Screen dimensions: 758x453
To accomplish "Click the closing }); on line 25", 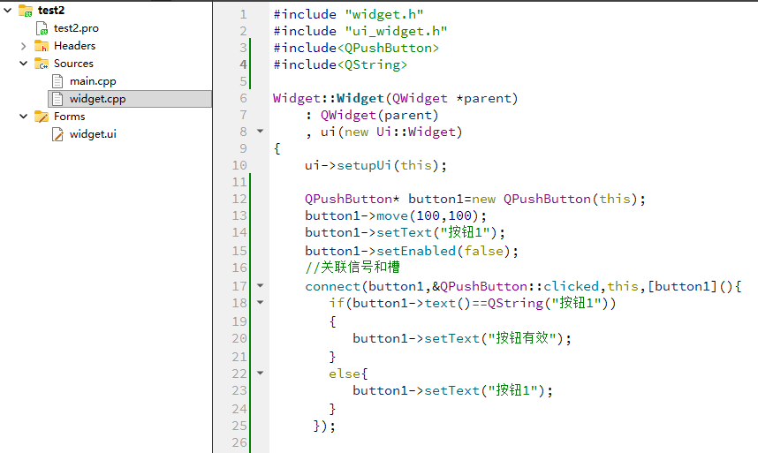I will (x=324, y=426).
